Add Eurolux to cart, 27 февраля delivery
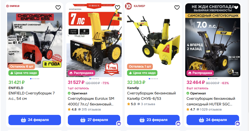The height and width of the screenshot is (131, 249). 94,120
